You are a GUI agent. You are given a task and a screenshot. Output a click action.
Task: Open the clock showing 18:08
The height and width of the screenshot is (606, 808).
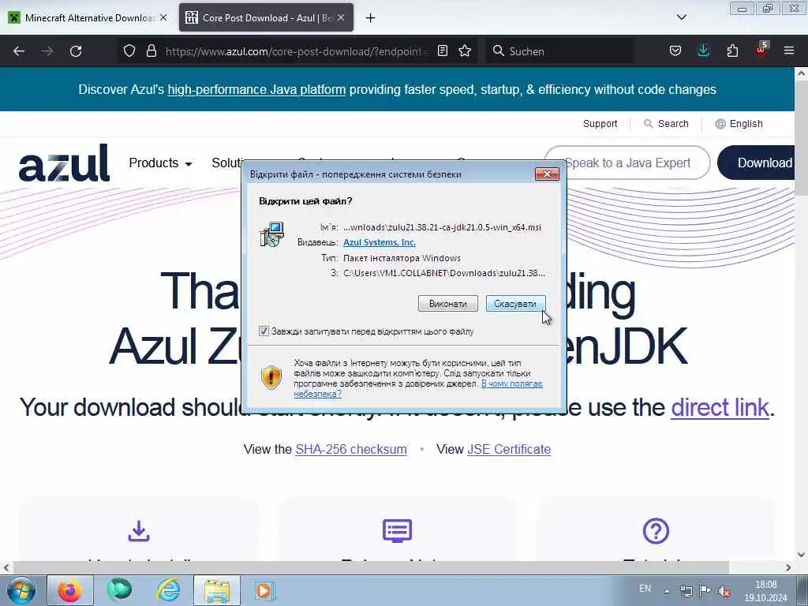tap(765, 590)
